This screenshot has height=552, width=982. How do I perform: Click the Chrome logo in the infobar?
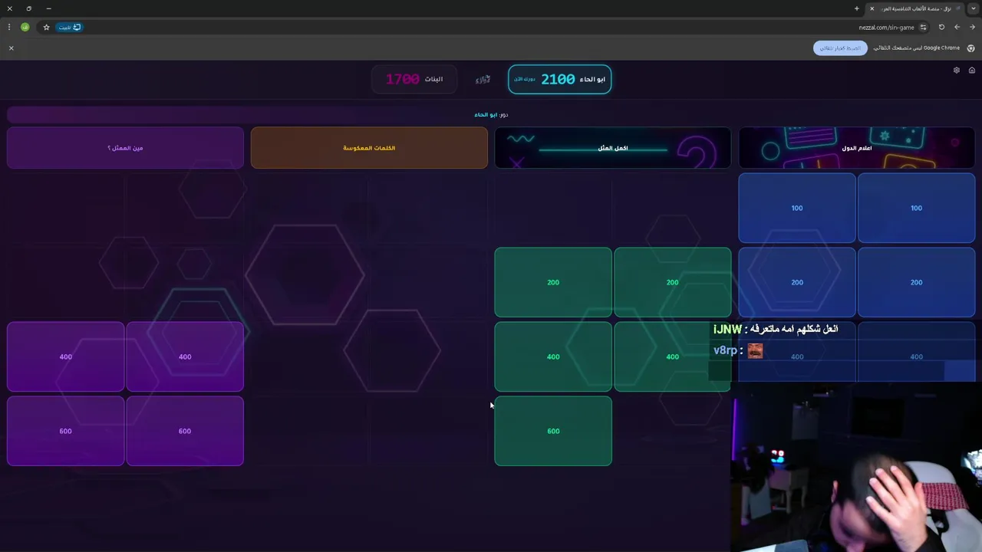pos(970,48)
